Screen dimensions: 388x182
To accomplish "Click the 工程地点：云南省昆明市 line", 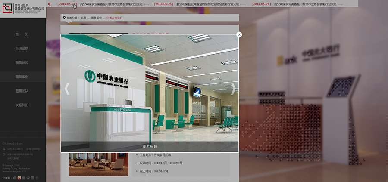I will [x=155, y=155].
